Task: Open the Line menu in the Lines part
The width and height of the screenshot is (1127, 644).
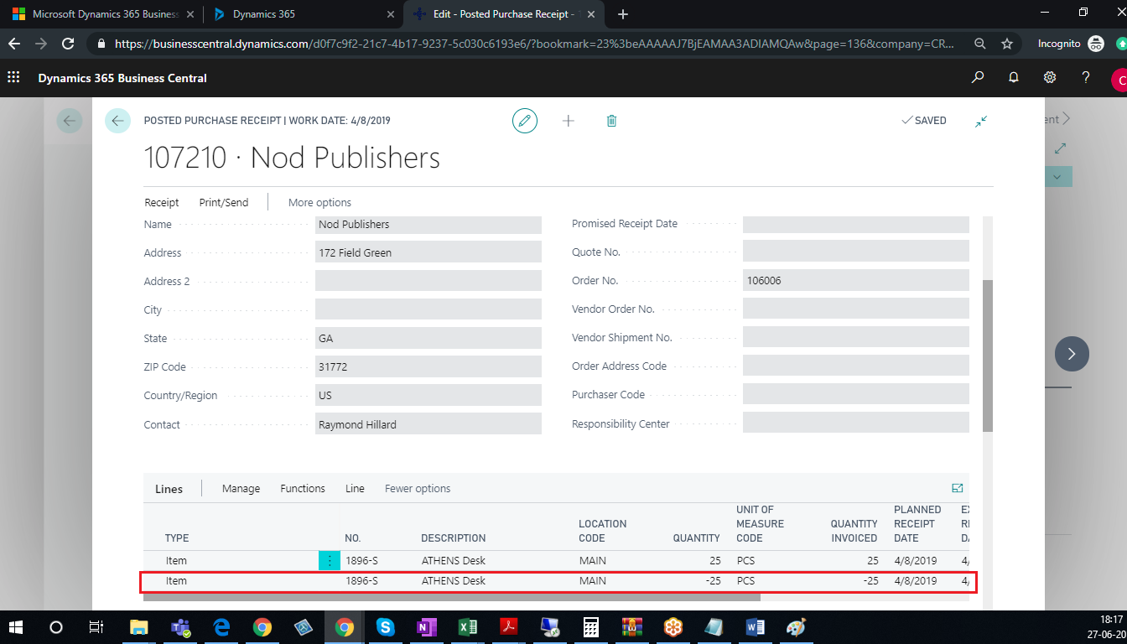Action: [355, 488]
